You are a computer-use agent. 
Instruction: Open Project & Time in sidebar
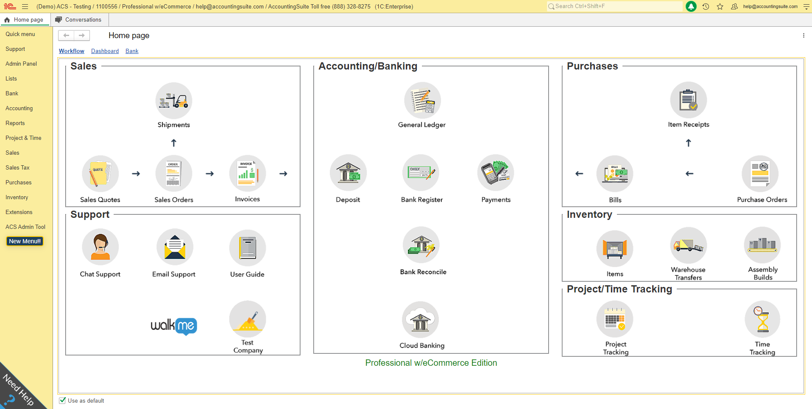point(23,138)
